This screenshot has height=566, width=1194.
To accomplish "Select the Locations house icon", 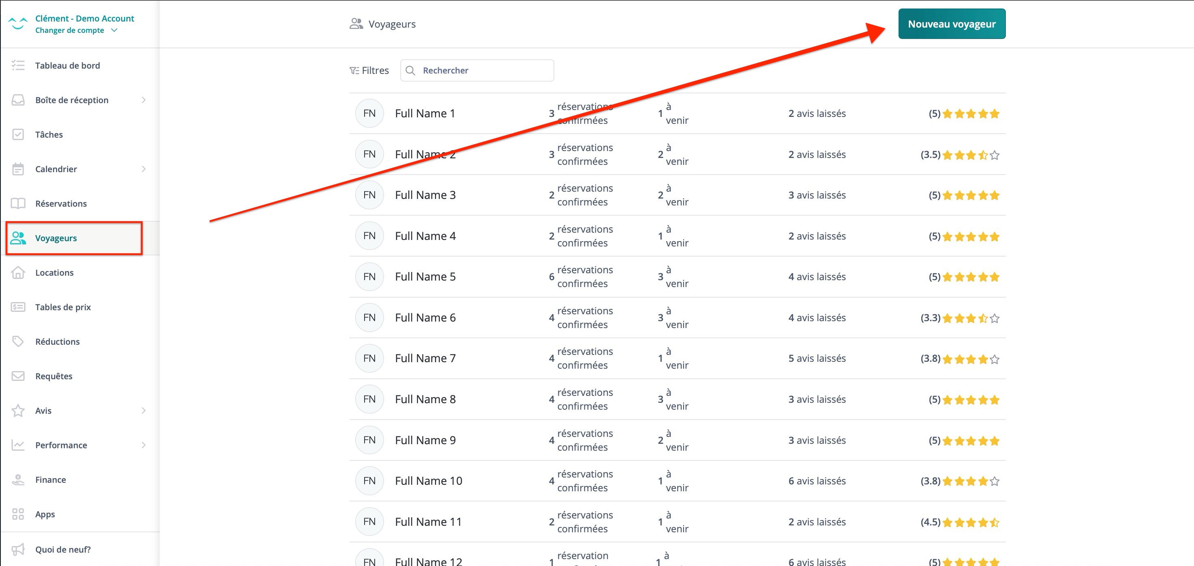I will (18, 272).
